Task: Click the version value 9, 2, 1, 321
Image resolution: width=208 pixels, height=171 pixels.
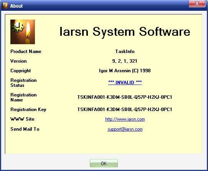Action: click(x=125, y=61)
